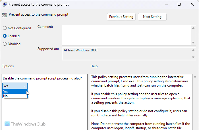
Task: Click the Comment box scroll down arrow
Action: 194,42
